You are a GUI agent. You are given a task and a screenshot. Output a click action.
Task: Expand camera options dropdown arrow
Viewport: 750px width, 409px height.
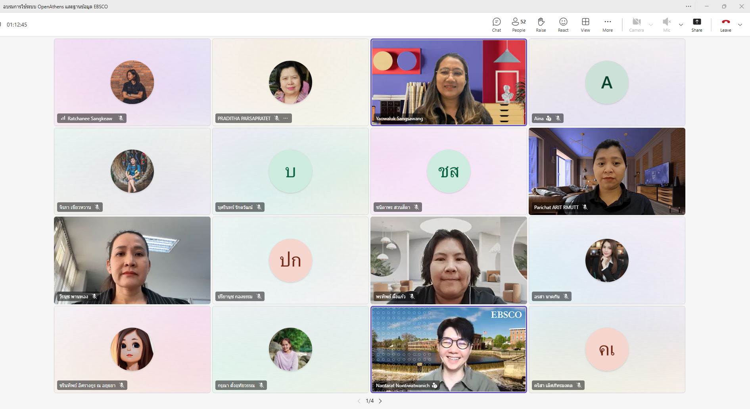click(x=651, y=25)
